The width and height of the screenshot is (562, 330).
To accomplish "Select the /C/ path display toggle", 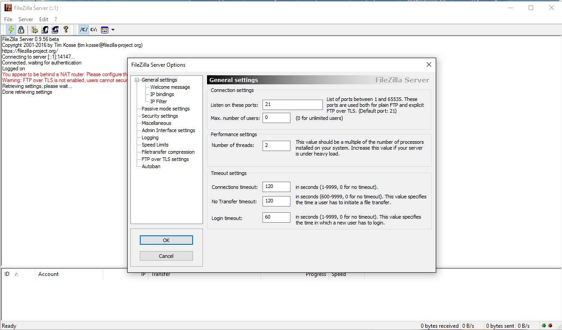I will point(83,30).
